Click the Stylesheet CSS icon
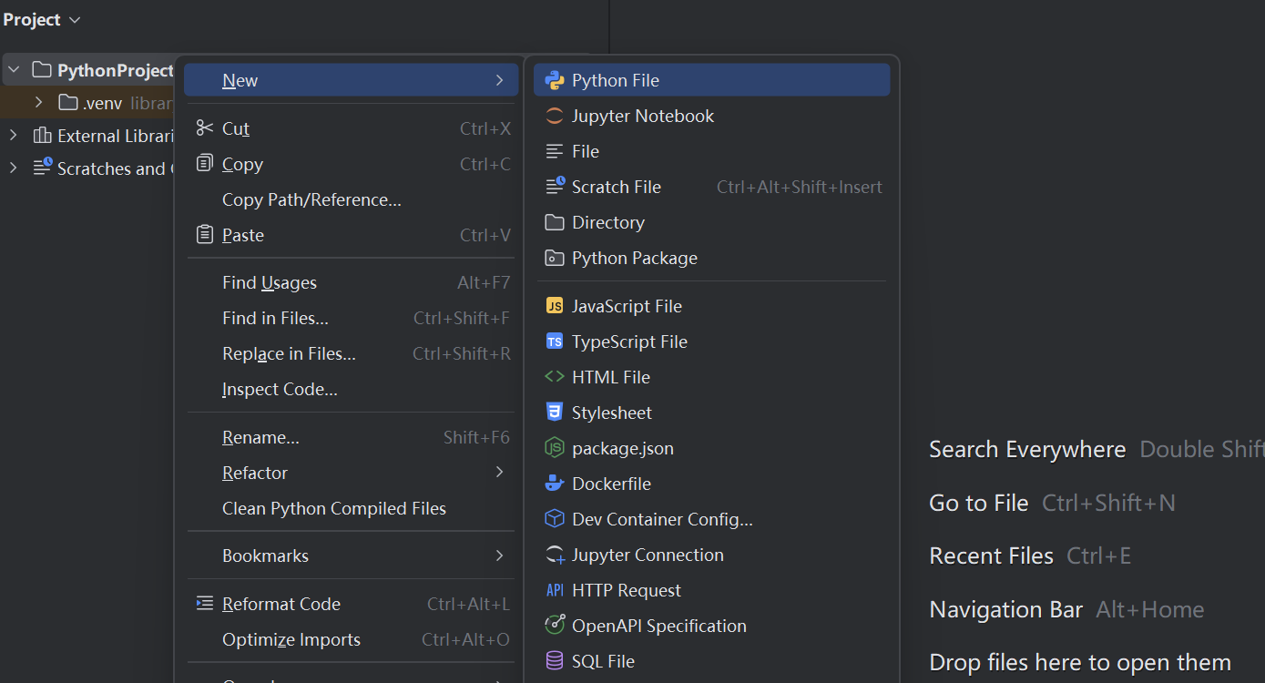Image resolution: width=1265 pixels, height=683 pixels. click(x=554, y=412)
